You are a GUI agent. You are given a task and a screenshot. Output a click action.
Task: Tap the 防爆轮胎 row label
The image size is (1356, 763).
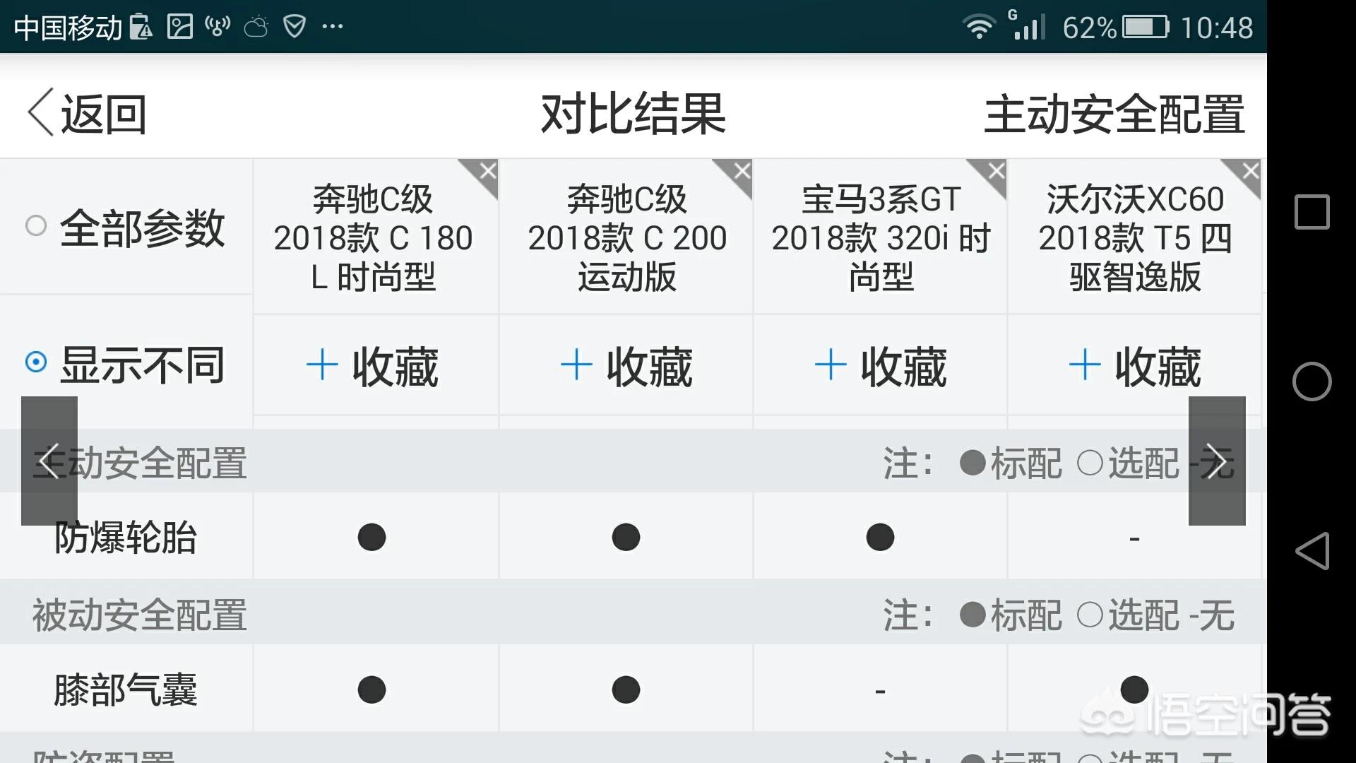[x=126, y=537]
